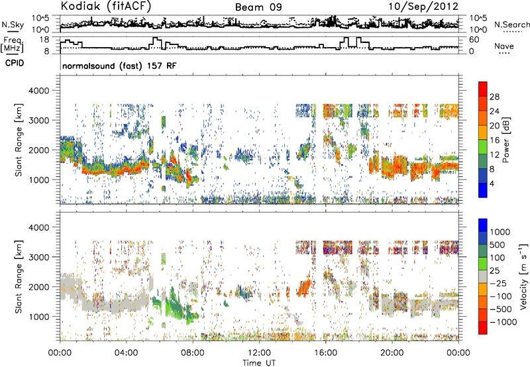Select the N.Sky legend label
Image resolution: width=530 pixels, height=367 pixels.
13,25
